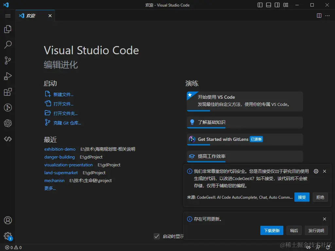Open the Explorer view in activity bar
This screenshot has width=335, height=251.
[8, 29]
